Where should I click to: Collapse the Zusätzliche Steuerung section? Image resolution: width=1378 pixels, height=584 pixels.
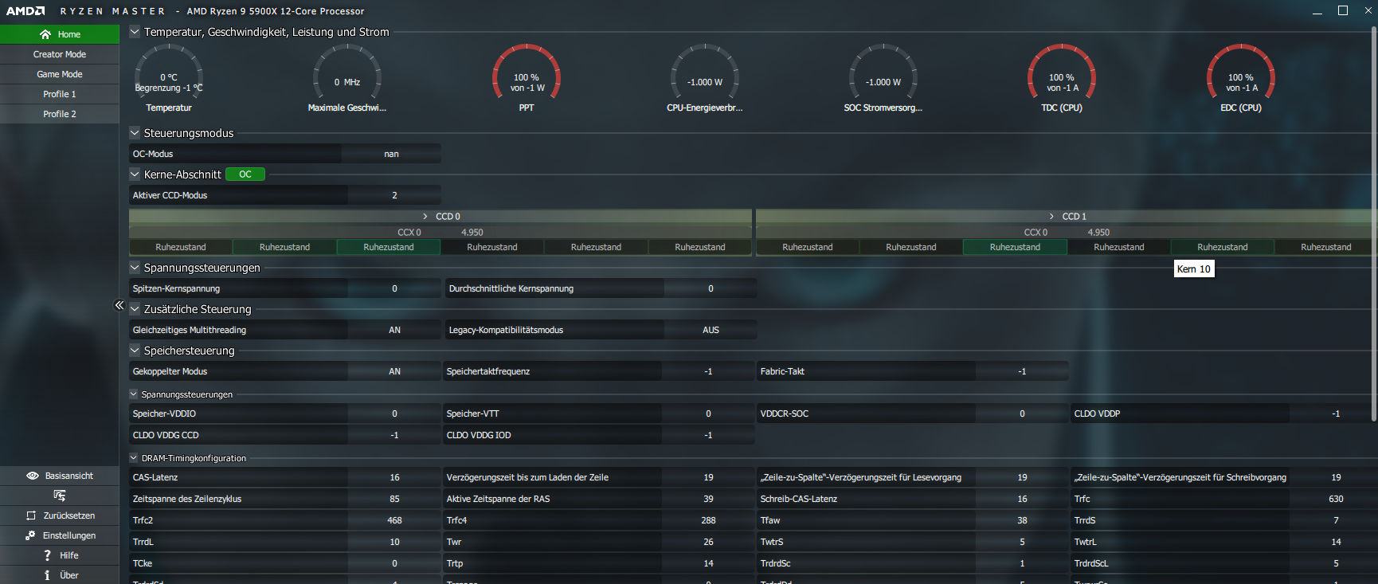pos(135,309)
